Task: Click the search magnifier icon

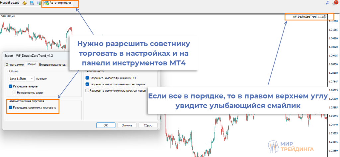Action: 328,3
